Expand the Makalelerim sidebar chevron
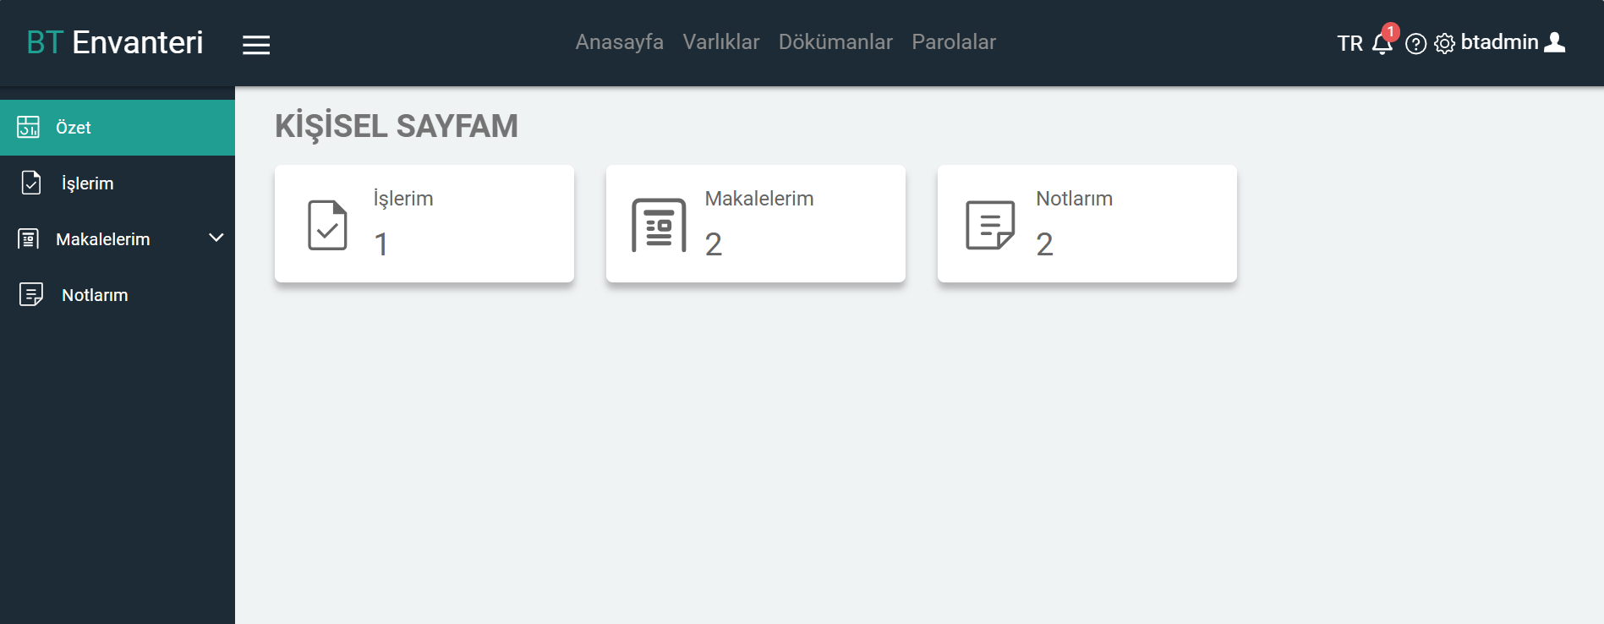 (x=216, y=238)
